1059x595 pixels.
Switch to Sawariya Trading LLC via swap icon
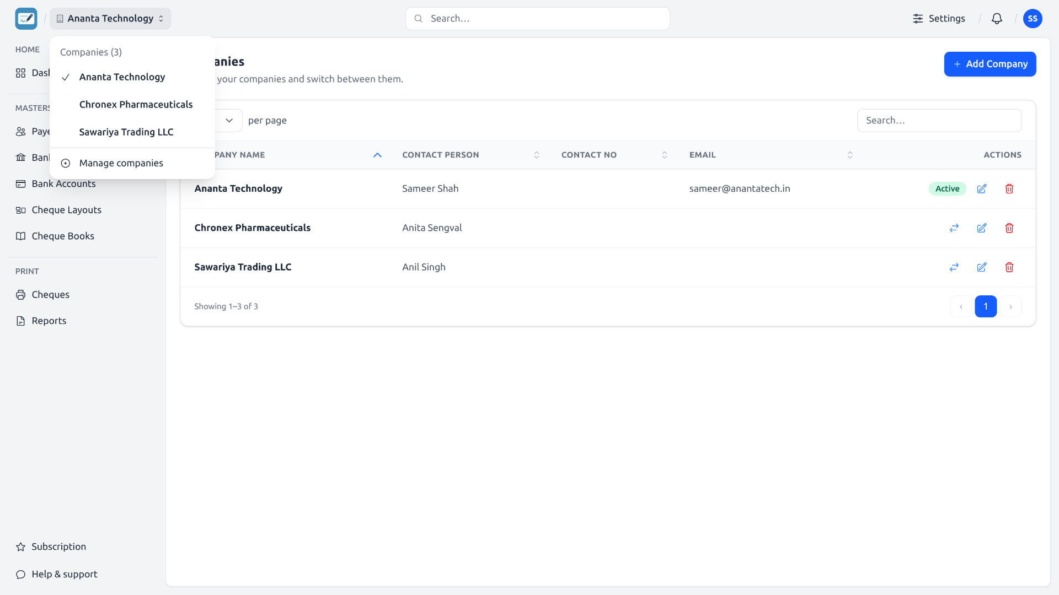tap(954, 267)
